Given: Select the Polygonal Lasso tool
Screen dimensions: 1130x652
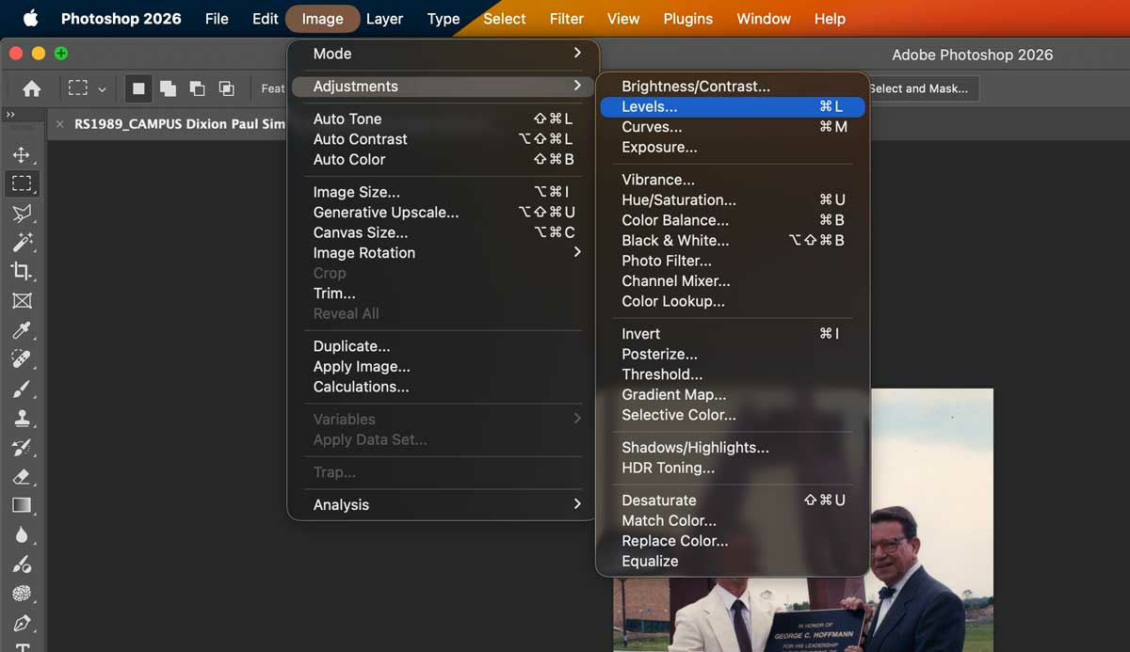Looking at the screenshot, I should [x=22, y=214].
